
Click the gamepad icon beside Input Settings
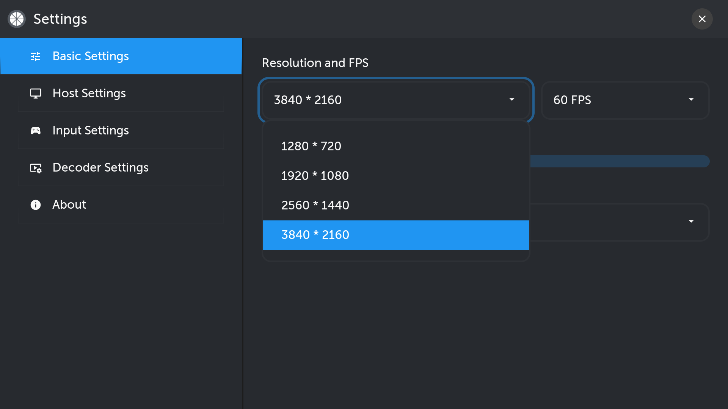tap(36, 131)
